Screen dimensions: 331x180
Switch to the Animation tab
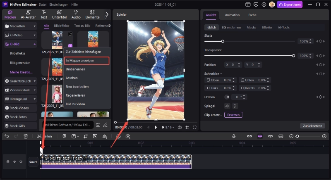232,15
